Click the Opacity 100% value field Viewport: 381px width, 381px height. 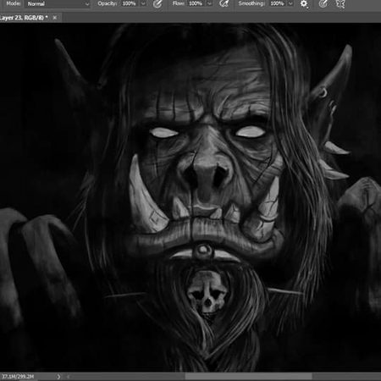click(x=130, y=3)
